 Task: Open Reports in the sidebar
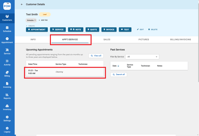[x=7, y=96]
